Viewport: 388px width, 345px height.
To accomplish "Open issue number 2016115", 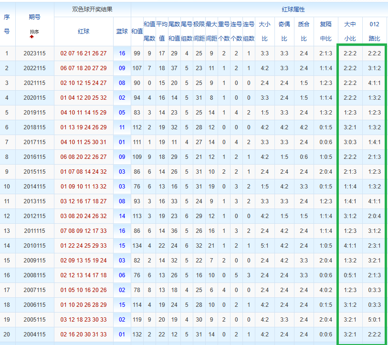I will [x=35, y=157].
